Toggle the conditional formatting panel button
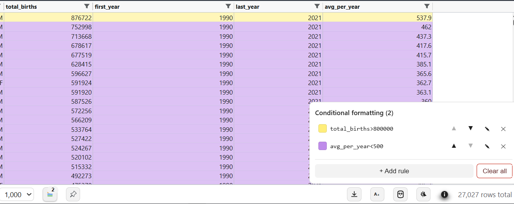The image size is (514, 204). pyautogui.click(x=50, y=195)
